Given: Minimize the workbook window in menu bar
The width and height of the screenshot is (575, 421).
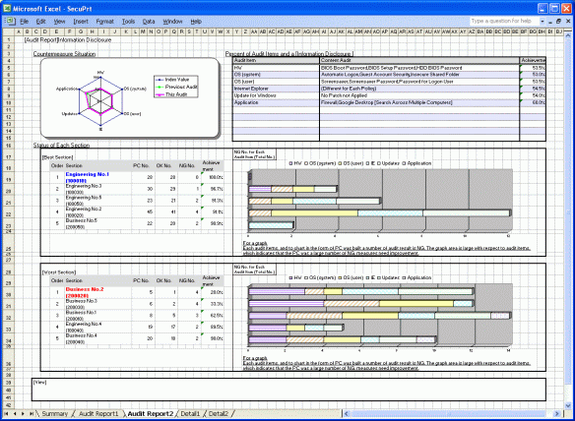Looking at the screenshot, I should click(550, 22).
